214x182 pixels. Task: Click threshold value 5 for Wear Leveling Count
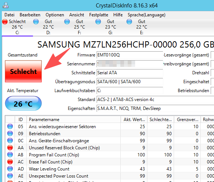[197, 169]
